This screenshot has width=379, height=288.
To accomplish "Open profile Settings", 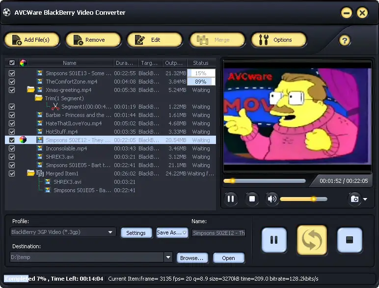I will pyautogui.click(x=136, y=233).
